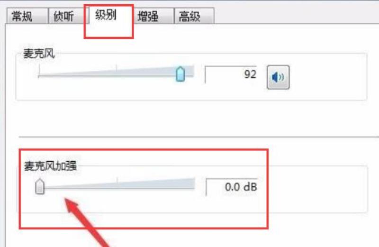Click the 麦克风 volume slider thumb
Screen dimensions: 379x247
(x=180, y=74)
